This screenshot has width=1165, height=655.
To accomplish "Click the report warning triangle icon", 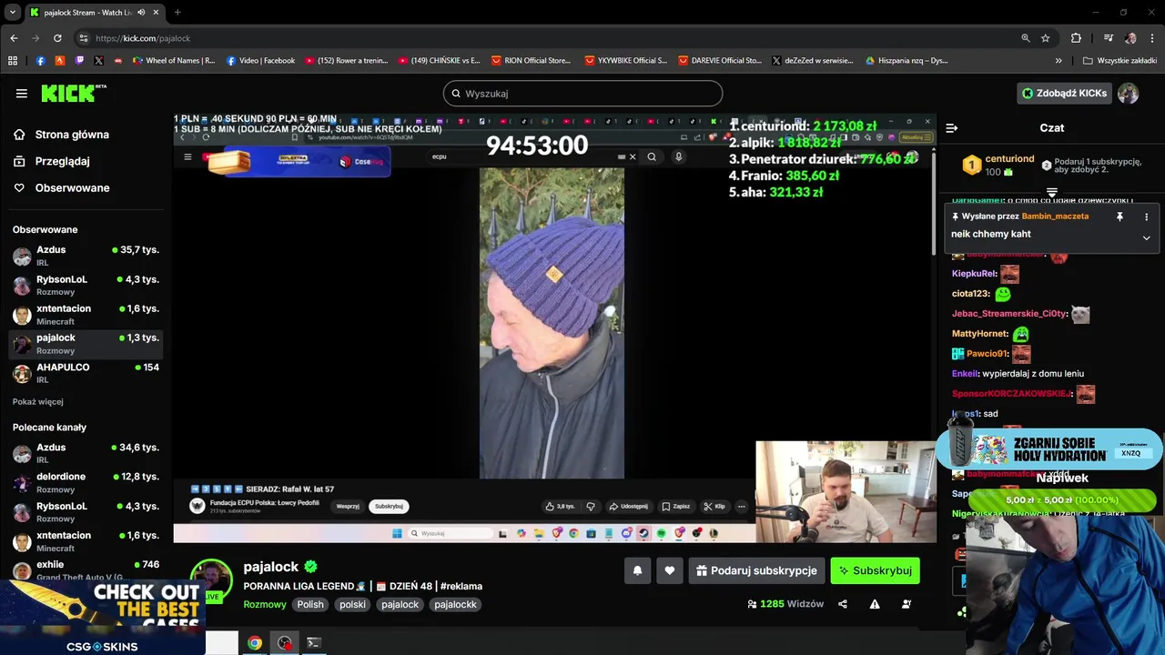I will [x=875, y=604].
